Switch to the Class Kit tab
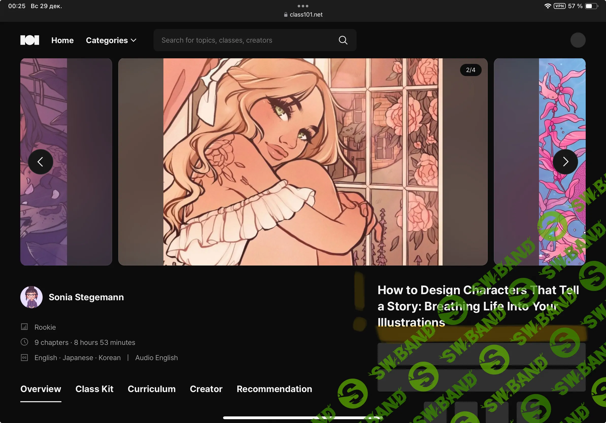This screenshot has height=423, width=606. point(94,389)
